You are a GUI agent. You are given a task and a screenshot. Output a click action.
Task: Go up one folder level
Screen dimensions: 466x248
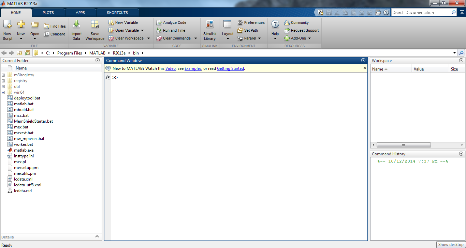[x=19, y=53]
